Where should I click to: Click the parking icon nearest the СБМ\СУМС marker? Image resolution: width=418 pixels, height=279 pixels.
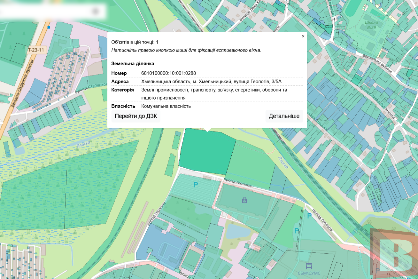tap(297, 231)
